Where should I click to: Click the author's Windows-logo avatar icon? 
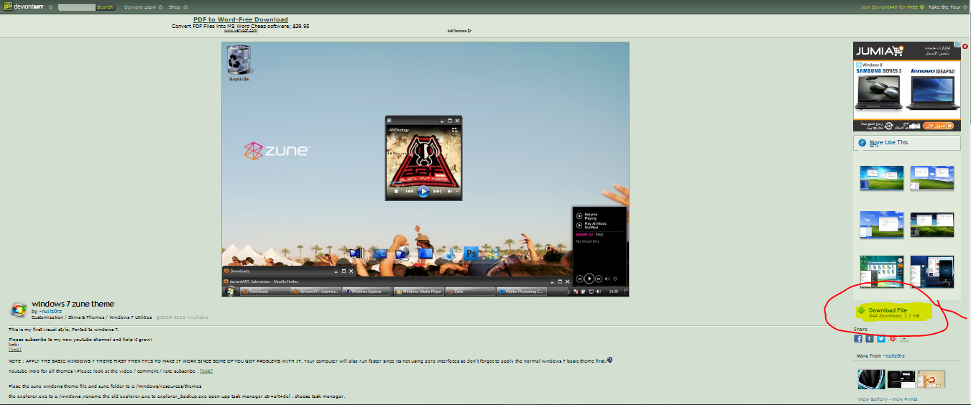(x=19, y=310)
